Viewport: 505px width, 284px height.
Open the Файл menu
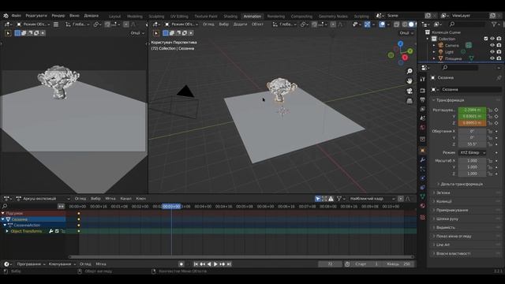[16, 16]
